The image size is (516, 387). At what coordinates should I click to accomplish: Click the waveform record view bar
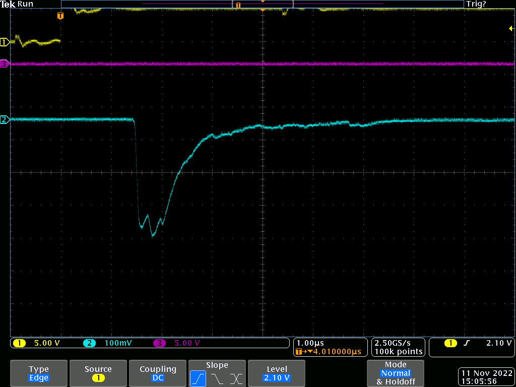(x=262, y=4)
